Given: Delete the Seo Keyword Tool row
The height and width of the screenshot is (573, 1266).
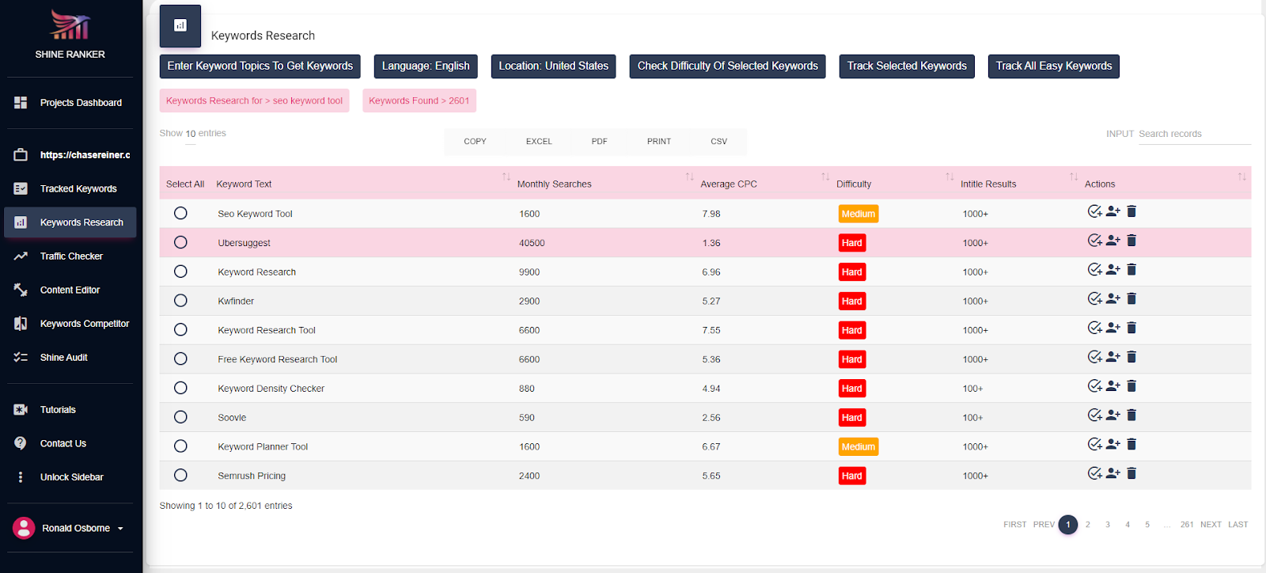Looking at the screenshot, I should pos(1131,211).
